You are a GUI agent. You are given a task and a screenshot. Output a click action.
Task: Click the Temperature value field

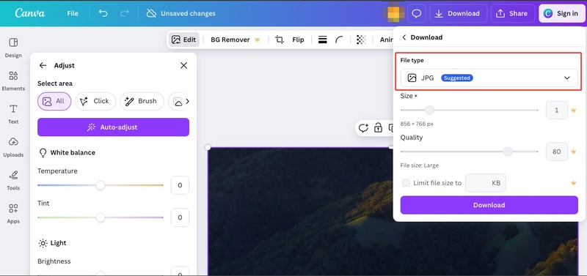[180, 185]
